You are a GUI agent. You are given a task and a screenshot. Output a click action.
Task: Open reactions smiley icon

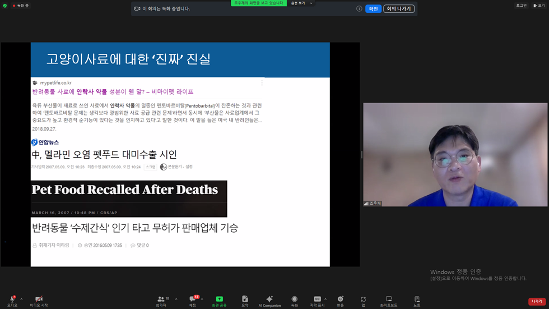341,299
